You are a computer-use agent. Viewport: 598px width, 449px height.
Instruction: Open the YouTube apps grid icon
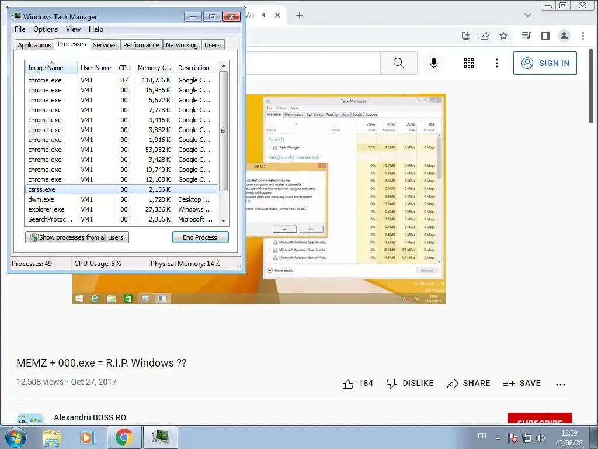[x=469, y=63]
